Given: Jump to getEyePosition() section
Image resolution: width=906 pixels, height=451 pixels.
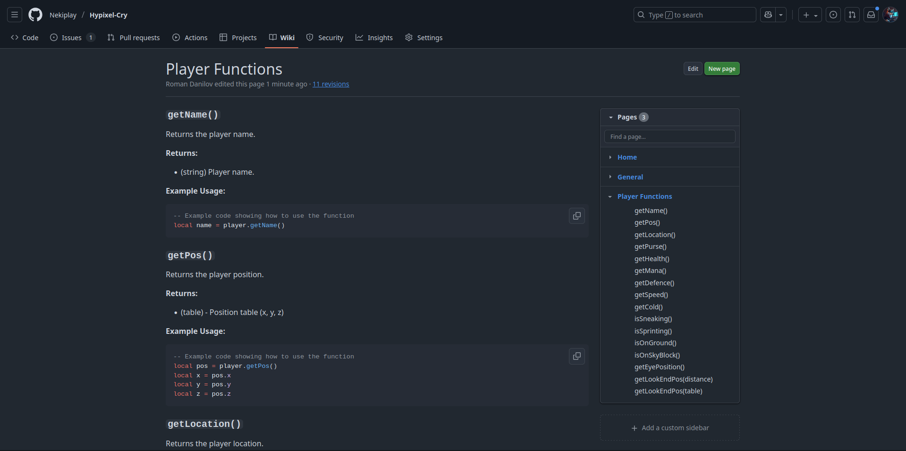Looking at the screenshot, I should 660,367.
